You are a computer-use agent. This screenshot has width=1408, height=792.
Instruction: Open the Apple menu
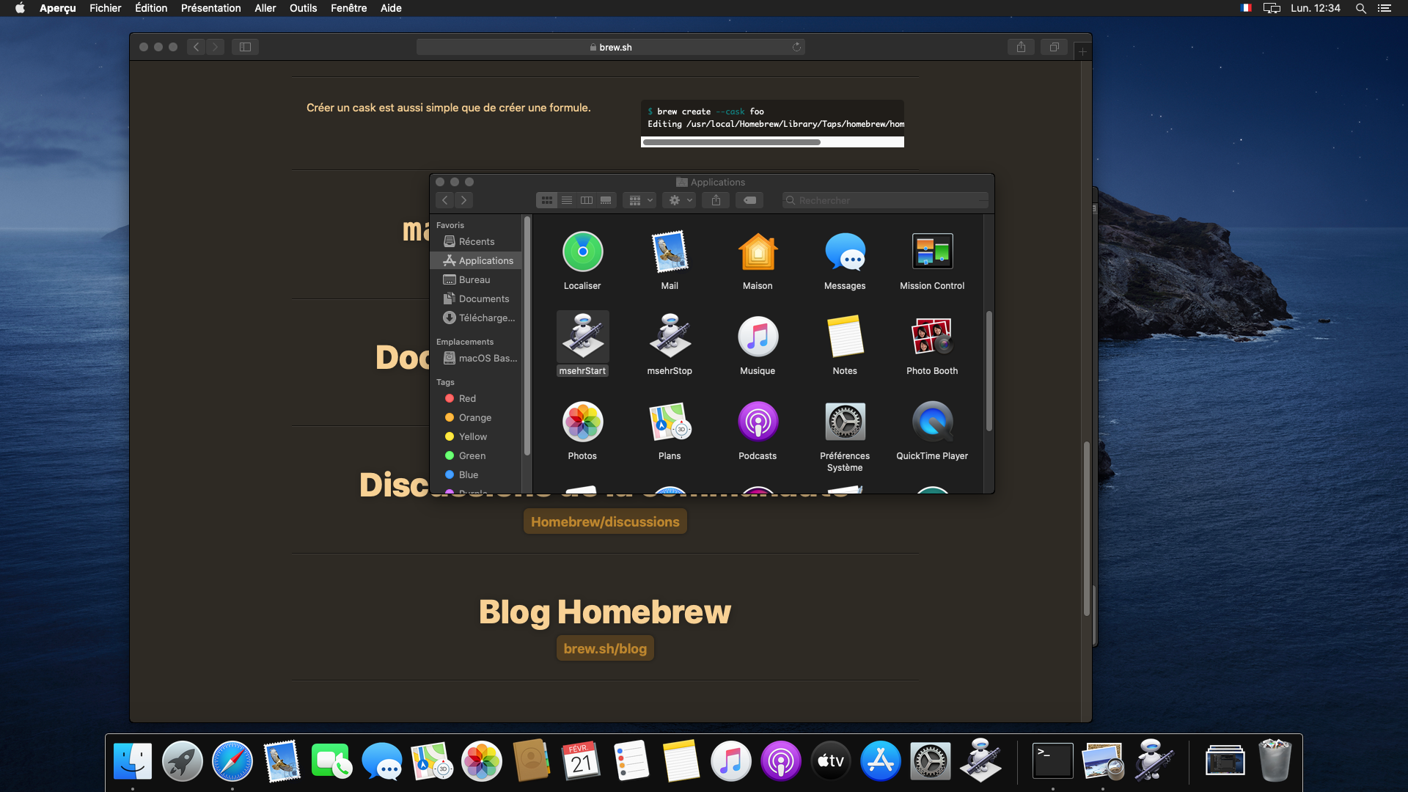tap(20, 8)
